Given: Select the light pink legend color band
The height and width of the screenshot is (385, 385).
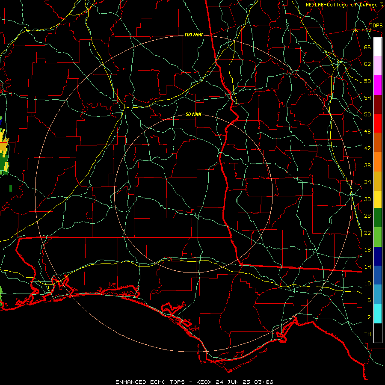Looking at the screenshot, I should (x=378, y=66).
